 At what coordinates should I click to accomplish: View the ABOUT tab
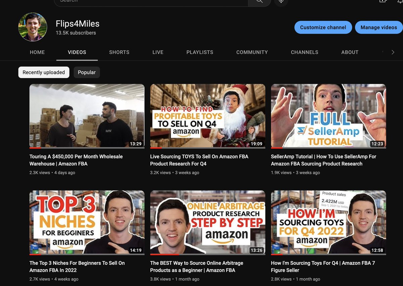350,52
